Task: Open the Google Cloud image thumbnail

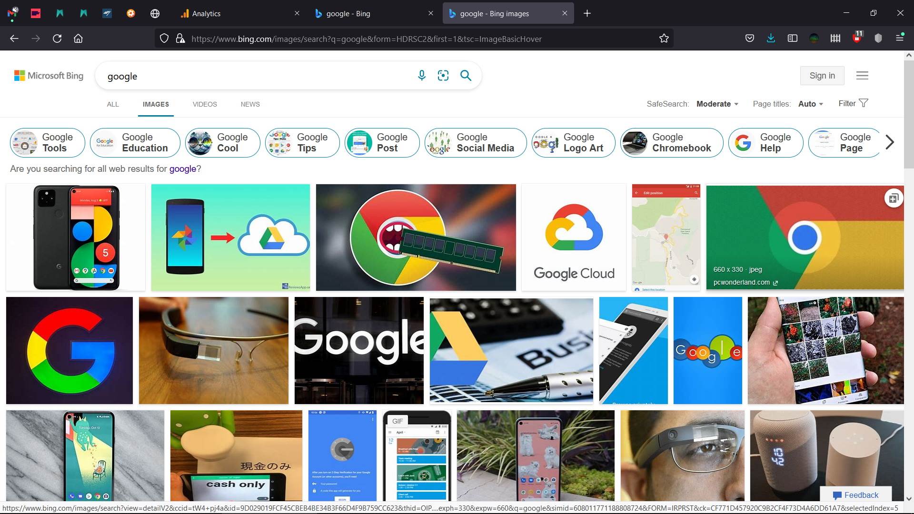Action: (574, 237)
